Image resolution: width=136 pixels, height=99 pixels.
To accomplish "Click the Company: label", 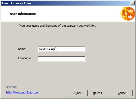I will click(25, 58).
